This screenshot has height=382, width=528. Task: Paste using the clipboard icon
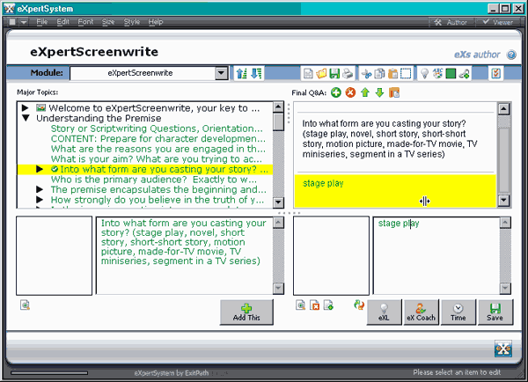click(392, 73)
